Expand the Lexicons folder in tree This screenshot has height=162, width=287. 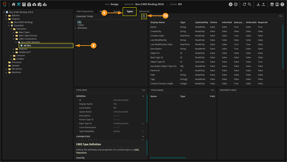[11, 56]
